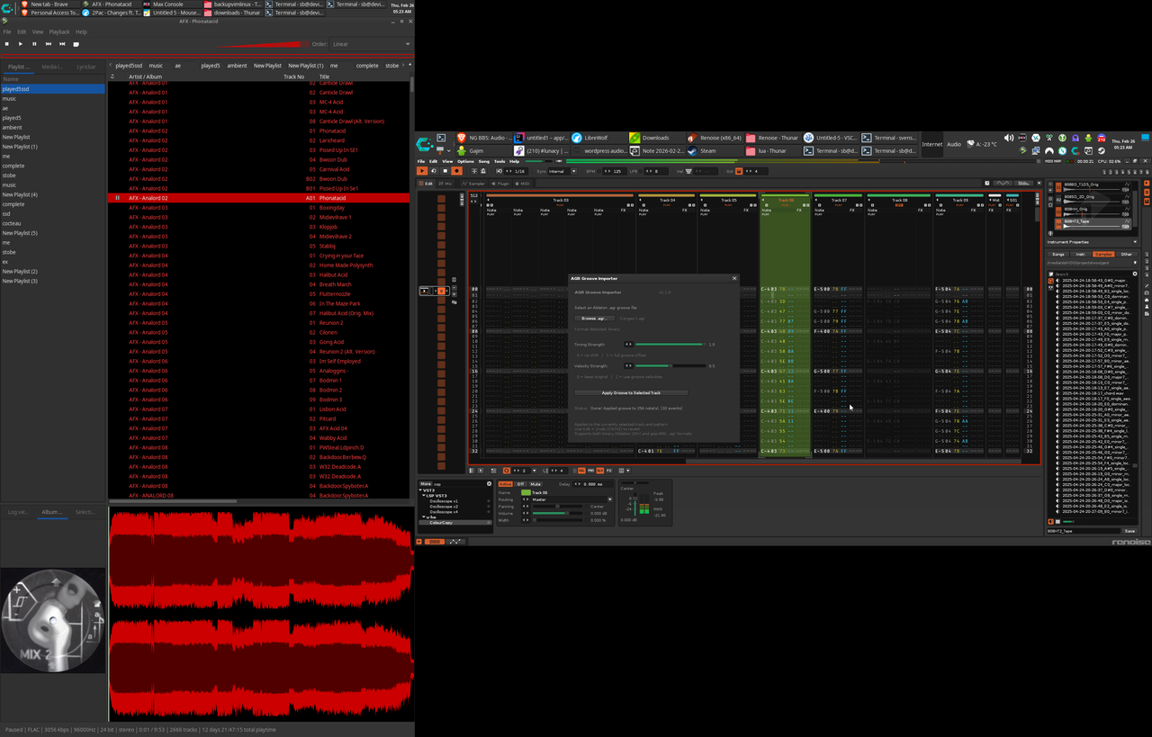Toggle the FX column button below pattern
Image resolution: width=1152 pixels, height=737 pixels.
coord(609,471)
